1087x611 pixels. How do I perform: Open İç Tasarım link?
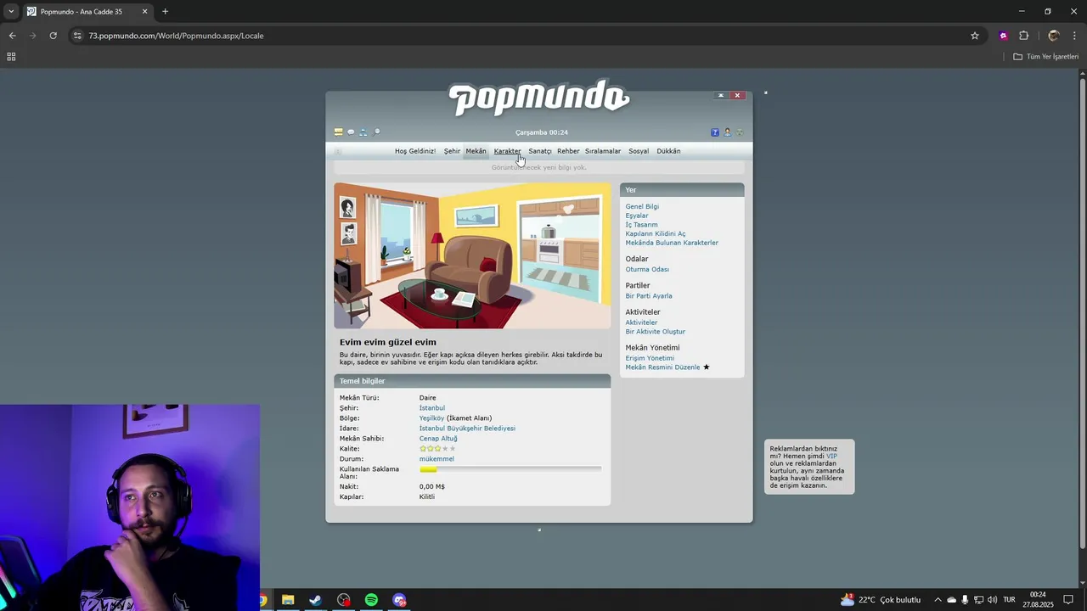pyautogui.click(x=641, y=225)
